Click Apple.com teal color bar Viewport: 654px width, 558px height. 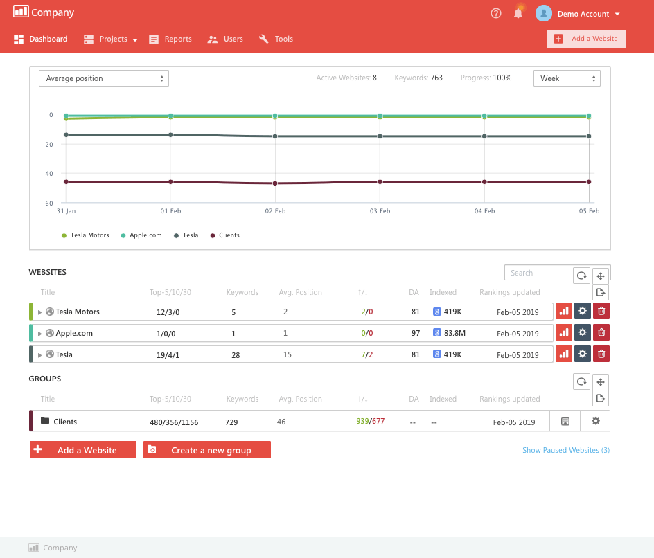click(31, 333)
